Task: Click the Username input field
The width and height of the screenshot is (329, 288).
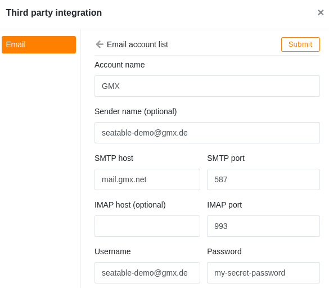Action: [x=147, y=273]
